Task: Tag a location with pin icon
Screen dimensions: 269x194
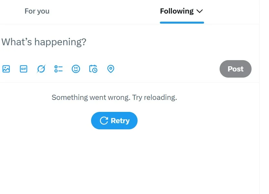Action: click(x=111, y=69)
